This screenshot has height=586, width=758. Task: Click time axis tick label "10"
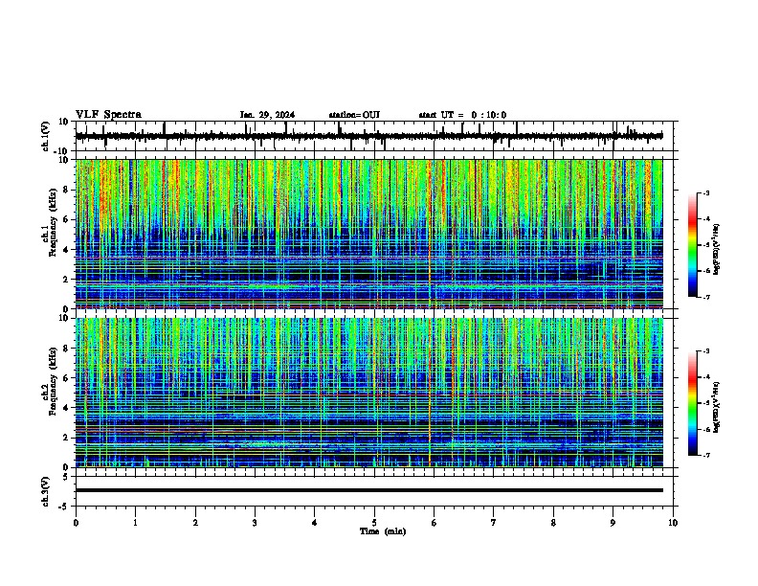[673, 523]
